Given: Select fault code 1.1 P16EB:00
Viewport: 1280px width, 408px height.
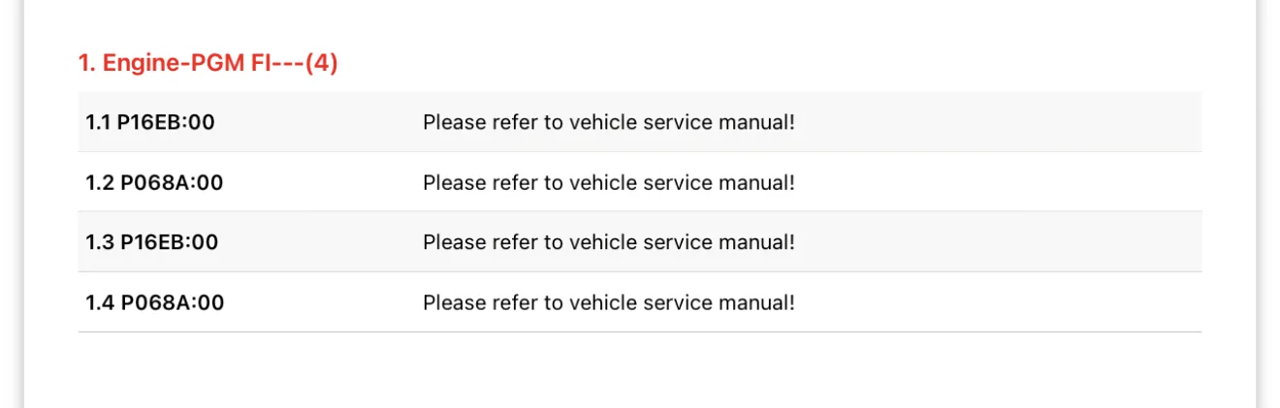Looking at the screenshot, I should 150,122.
